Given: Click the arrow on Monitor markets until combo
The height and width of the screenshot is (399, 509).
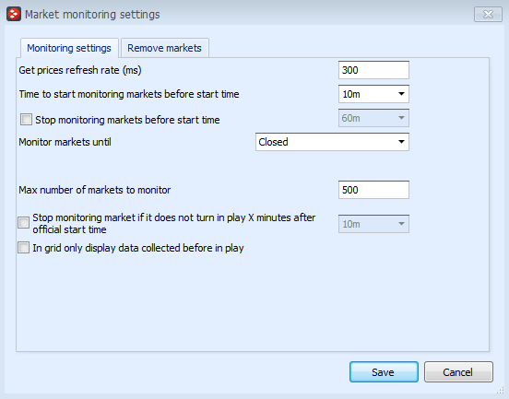Looking at the screenshot, I should point(401,142).
